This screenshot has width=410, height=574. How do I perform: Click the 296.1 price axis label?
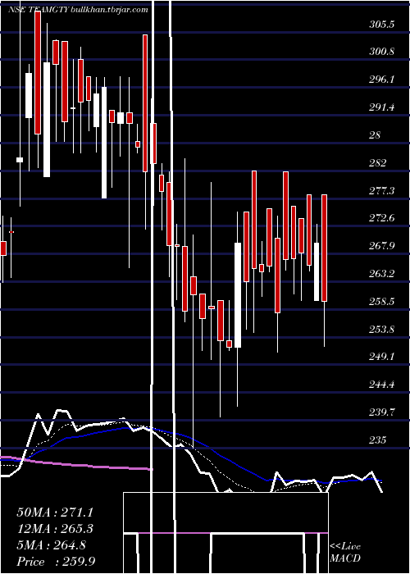381,80
